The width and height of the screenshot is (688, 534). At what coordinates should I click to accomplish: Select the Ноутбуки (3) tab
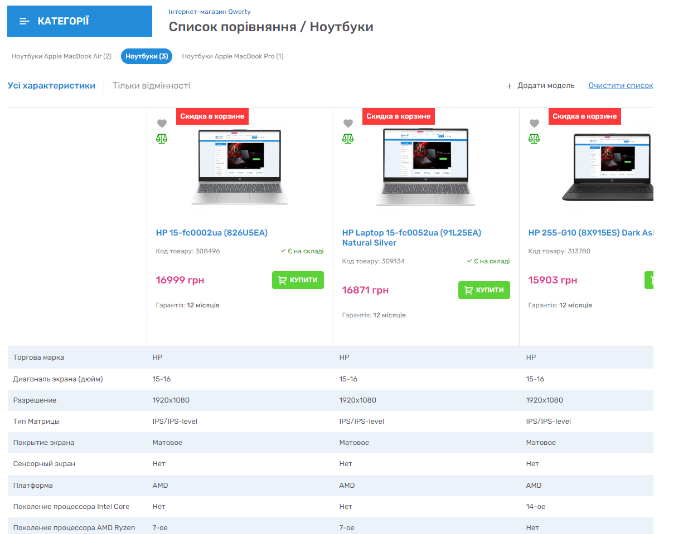[x=147, y=56]
